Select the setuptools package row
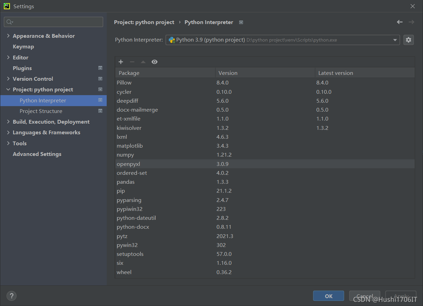The width and height of the screenshot is (423, 306). pyautogui.click(x=265, y=254)
